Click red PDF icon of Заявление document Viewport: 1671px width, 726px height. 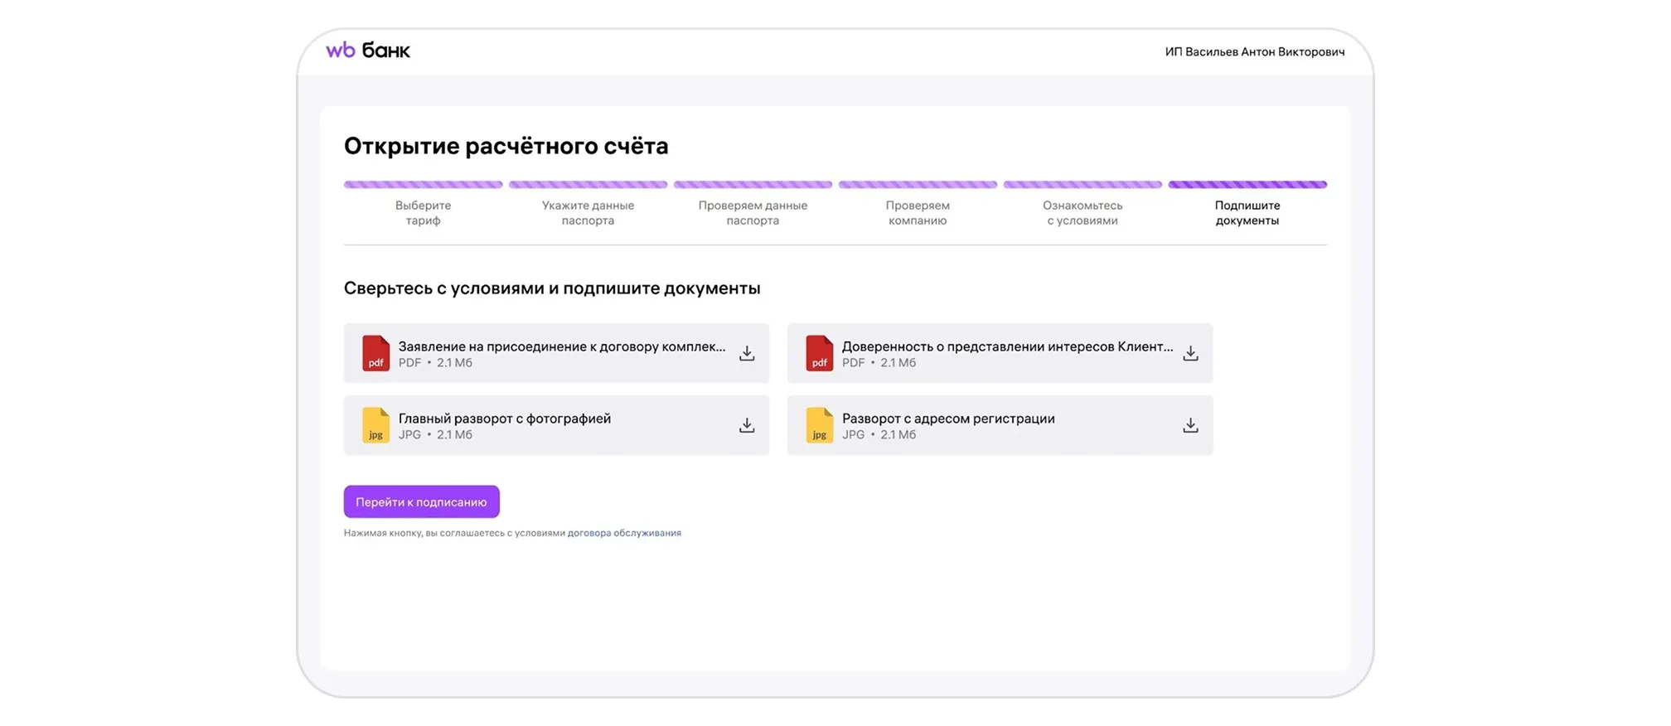coord(375,353)
